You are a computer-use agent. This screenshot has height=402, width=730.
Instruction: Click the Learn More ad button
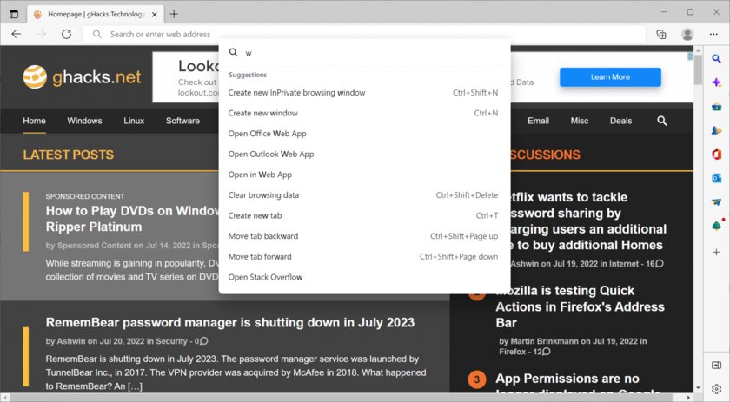point(610,77)
